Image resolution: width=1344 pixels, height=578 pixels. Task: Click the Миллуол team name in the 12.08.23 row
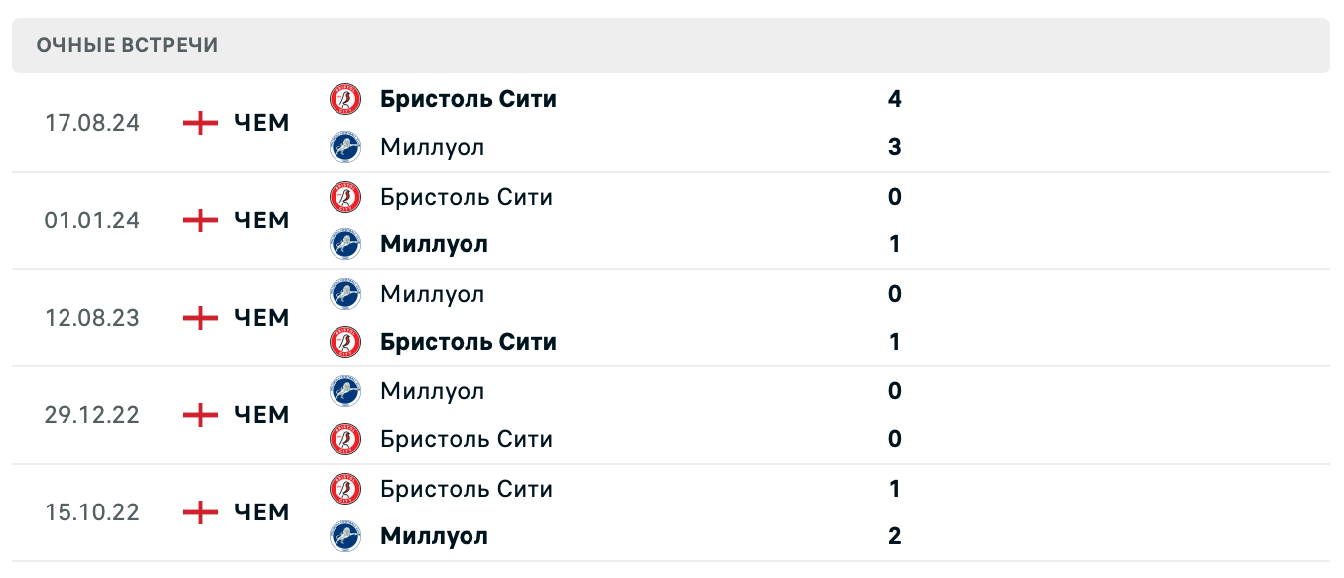click(x=432, y=294)
